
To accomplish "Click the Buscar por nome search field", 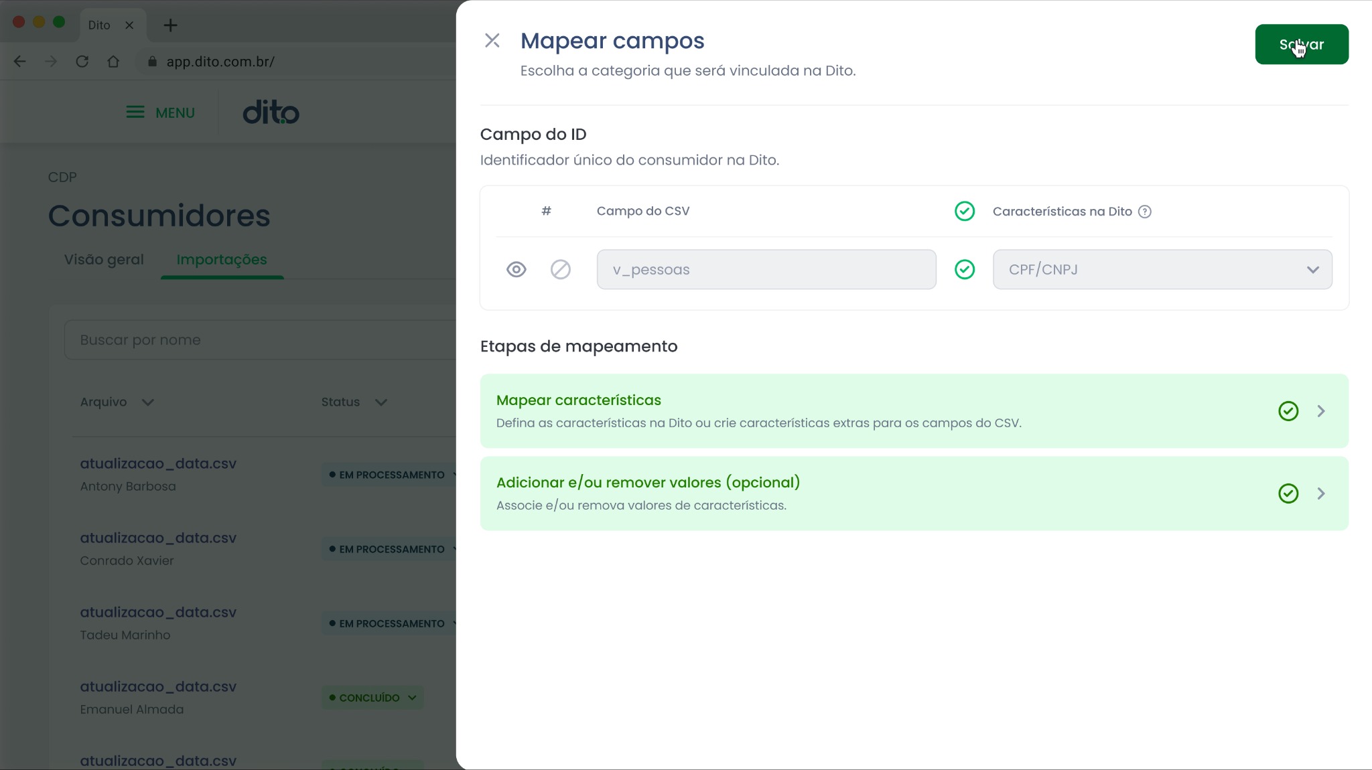I will (260, 339).
